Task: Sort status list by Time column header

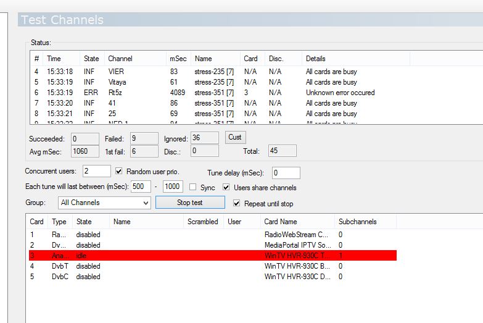Action: [61, 59]
